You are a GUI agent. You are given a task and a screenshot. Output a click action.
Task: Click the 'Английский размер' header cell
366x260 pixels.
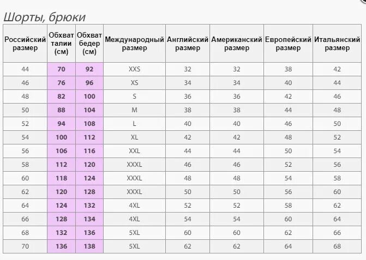click(188, 44)
